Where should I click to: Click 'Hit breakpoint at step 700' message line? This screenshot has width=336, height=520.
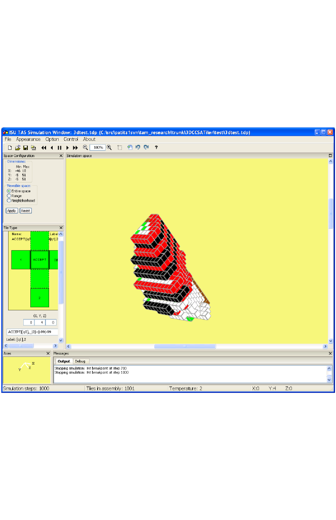click(91, 369)
